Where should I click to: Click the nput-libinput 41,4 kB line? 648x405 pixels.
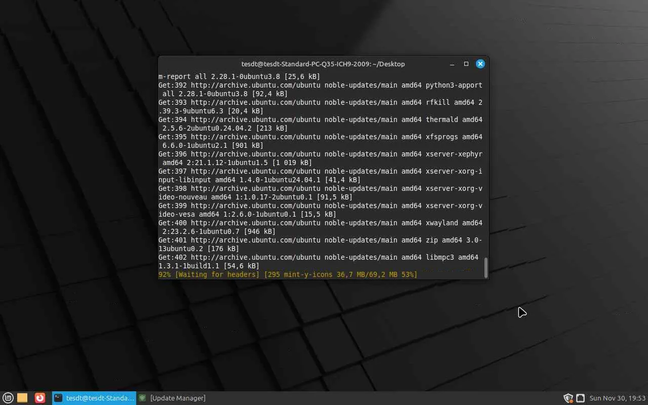point(260,180)
